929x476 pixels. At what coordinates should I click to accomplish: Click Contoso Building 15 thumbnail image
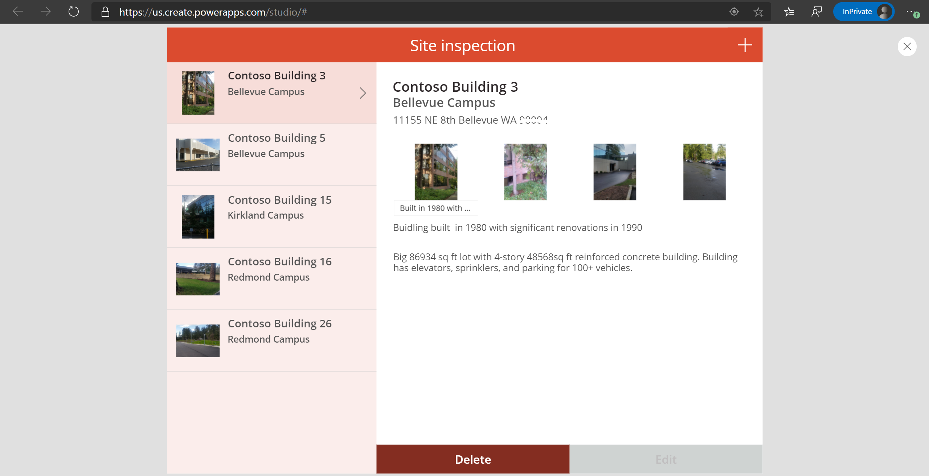coord(198,217)
